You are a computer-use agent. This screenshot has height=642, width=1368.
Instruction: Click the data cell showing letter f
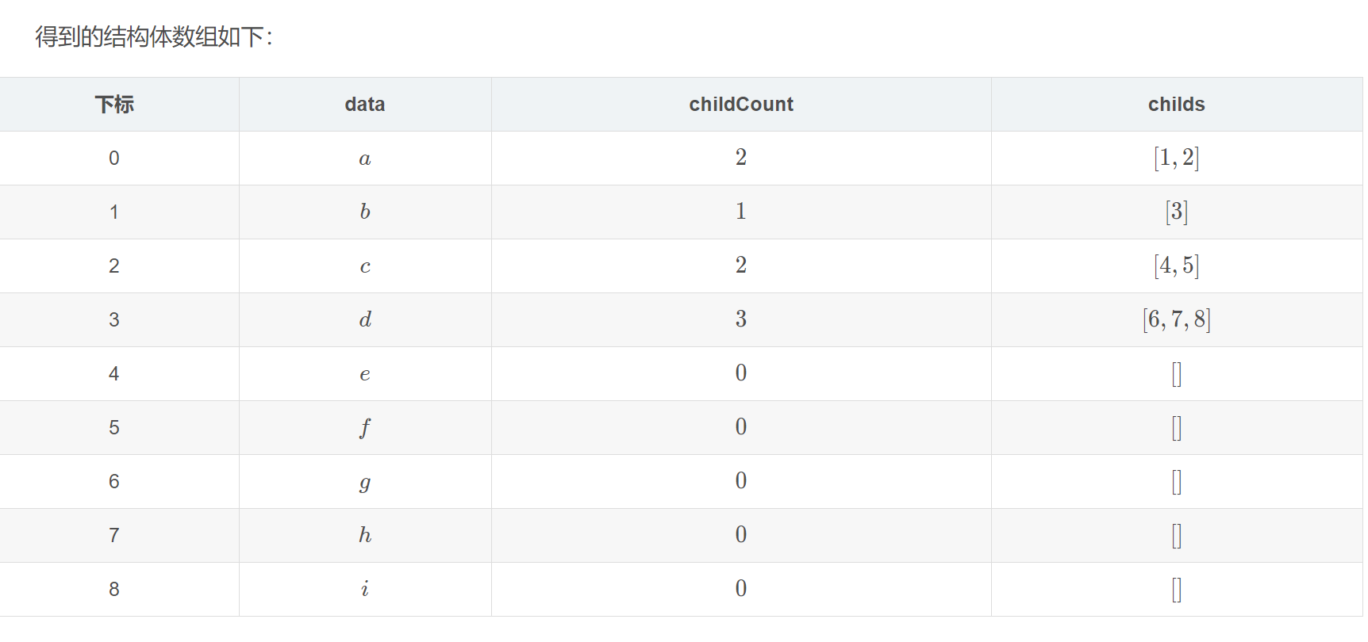click(365, 428)
